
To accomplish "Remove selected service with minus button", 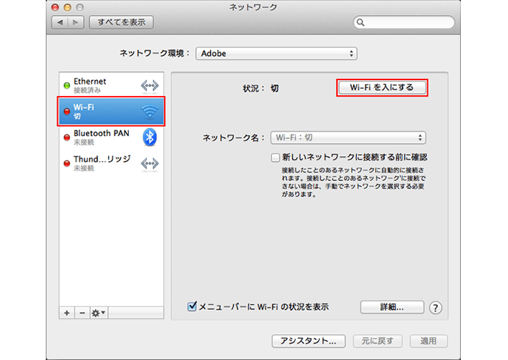I will pos(82,313).
